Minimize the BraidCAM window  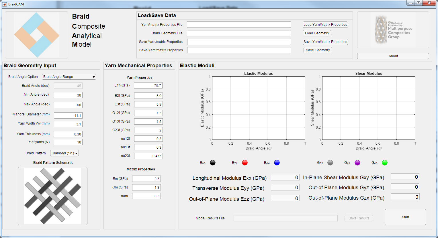point(411,3)
